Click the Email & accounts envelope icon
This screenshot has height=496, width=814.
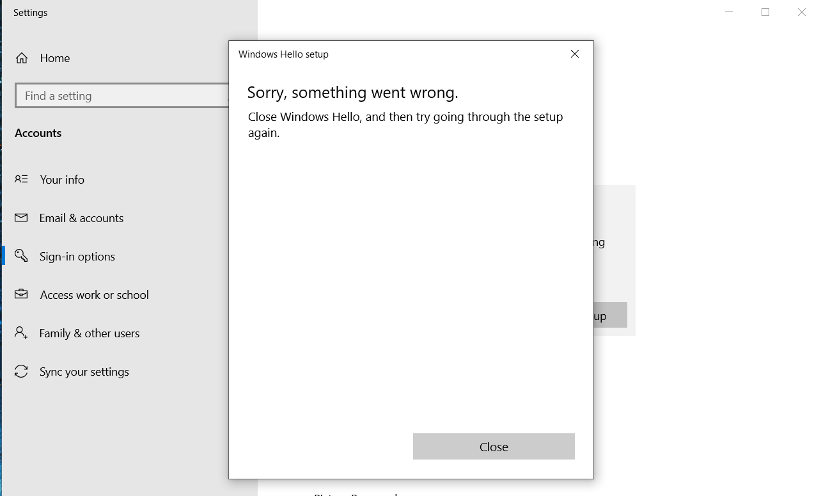[21, 218]
